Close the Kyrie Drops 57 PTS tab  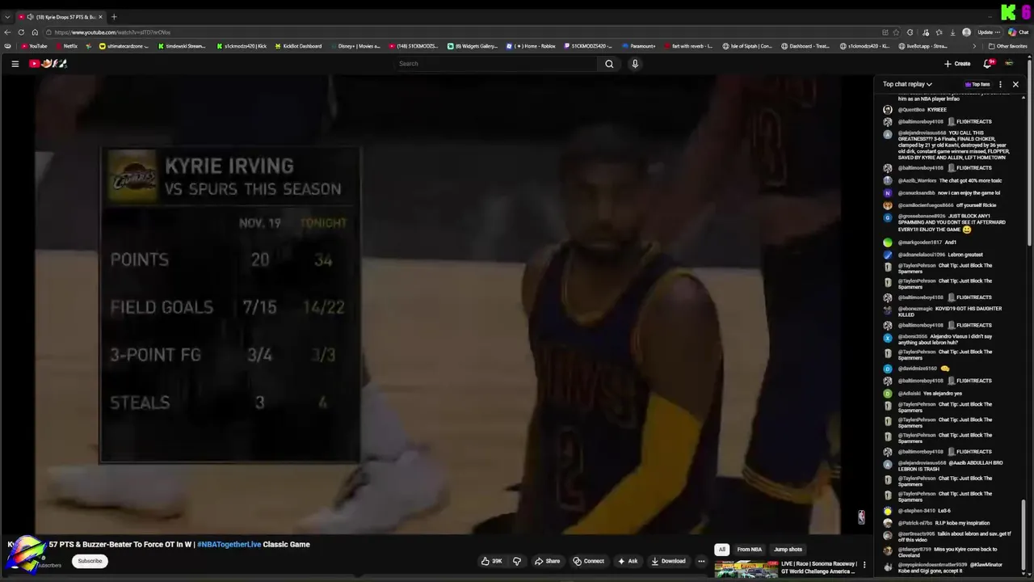(99, 17)
